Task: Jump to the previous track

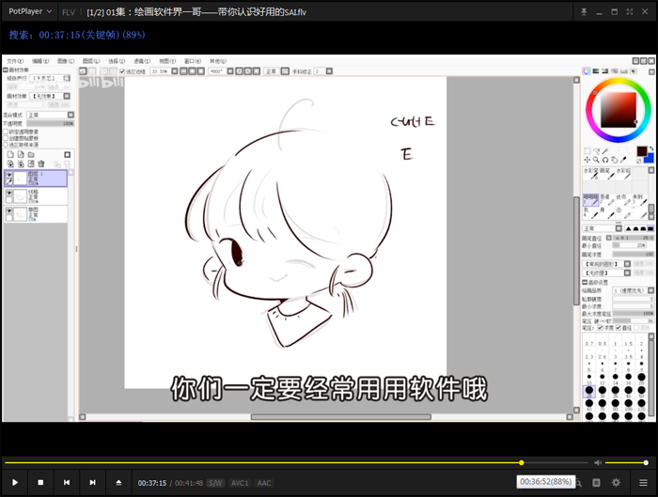Action: [67, 482]
